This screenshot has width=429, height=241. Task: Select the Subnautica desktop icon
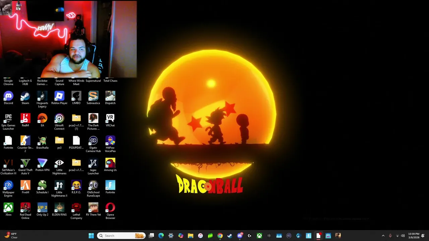pyautogui.click(x=93, y=98)
